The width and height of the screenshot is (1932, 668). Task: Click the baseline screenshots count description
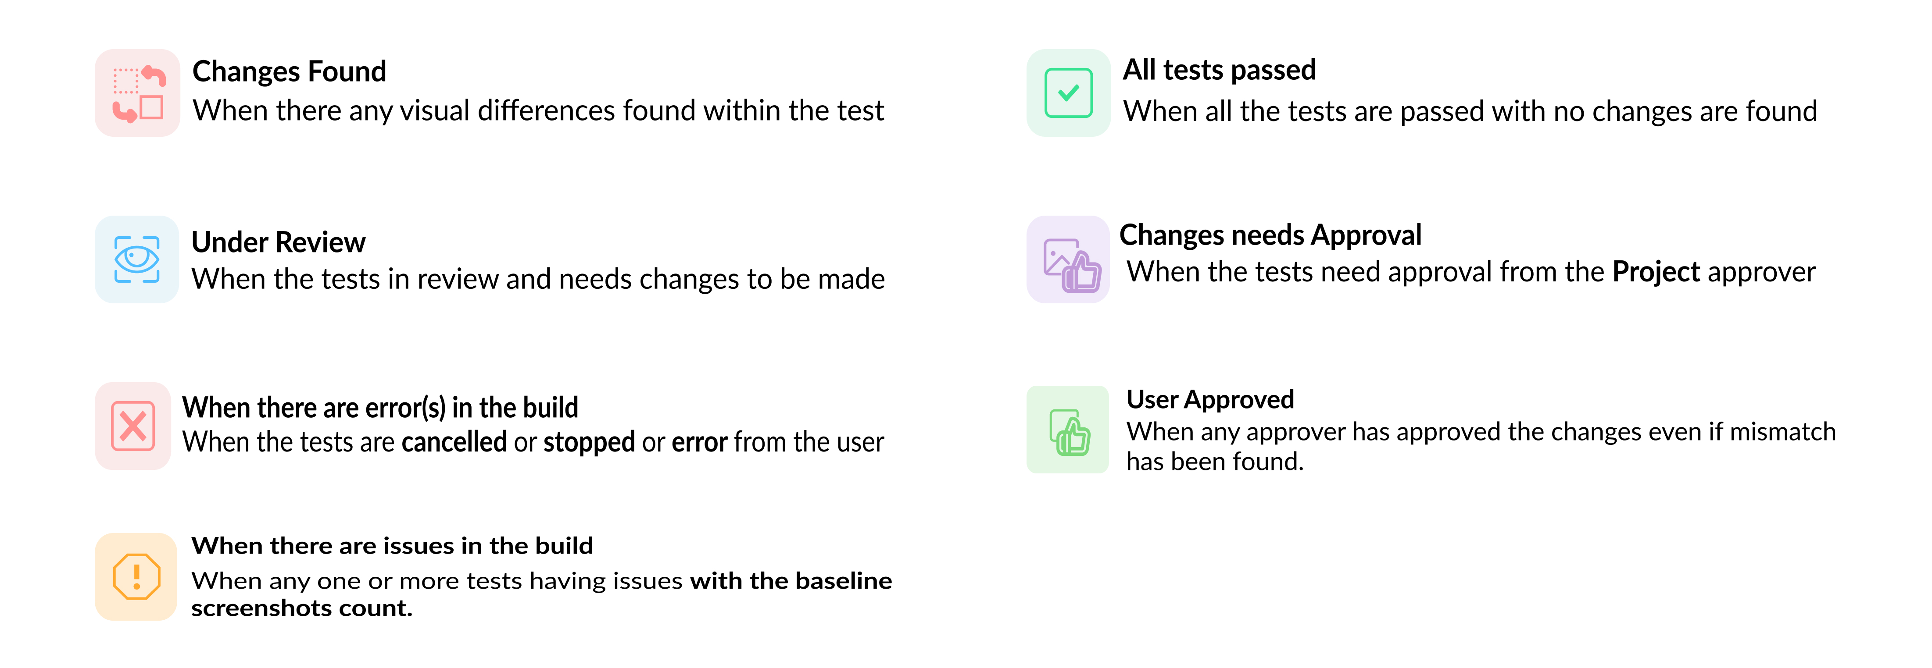tap(541, 594)
